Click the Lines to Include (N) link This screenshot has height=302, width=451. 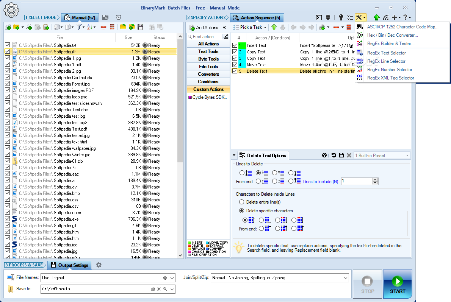click(321, 182)
